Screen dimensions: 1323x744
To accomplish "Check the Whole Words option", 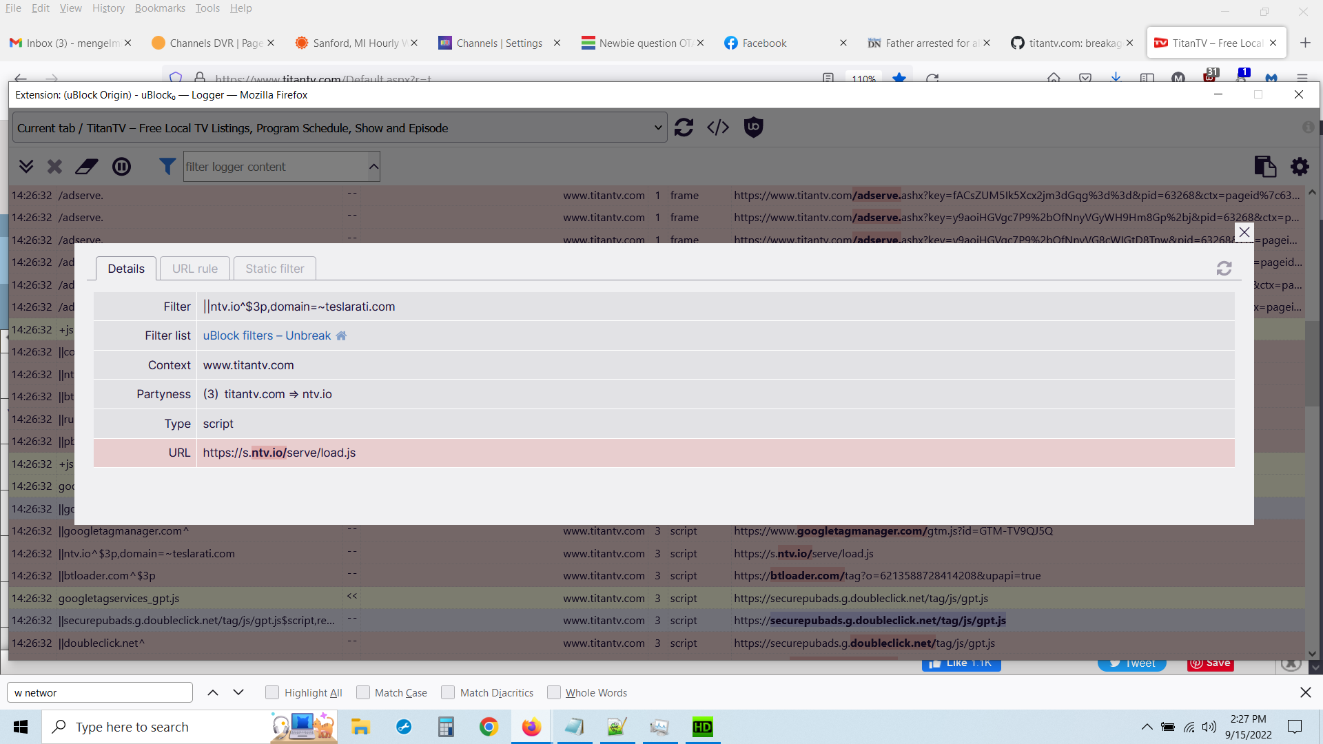I will point(553,692).
